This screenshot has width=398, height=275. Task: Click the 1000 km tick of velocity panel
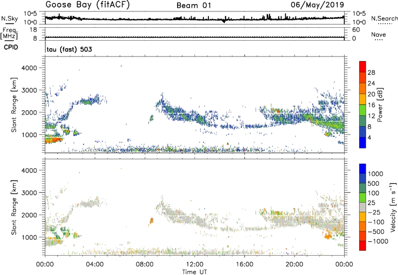(x=29, y=237)
